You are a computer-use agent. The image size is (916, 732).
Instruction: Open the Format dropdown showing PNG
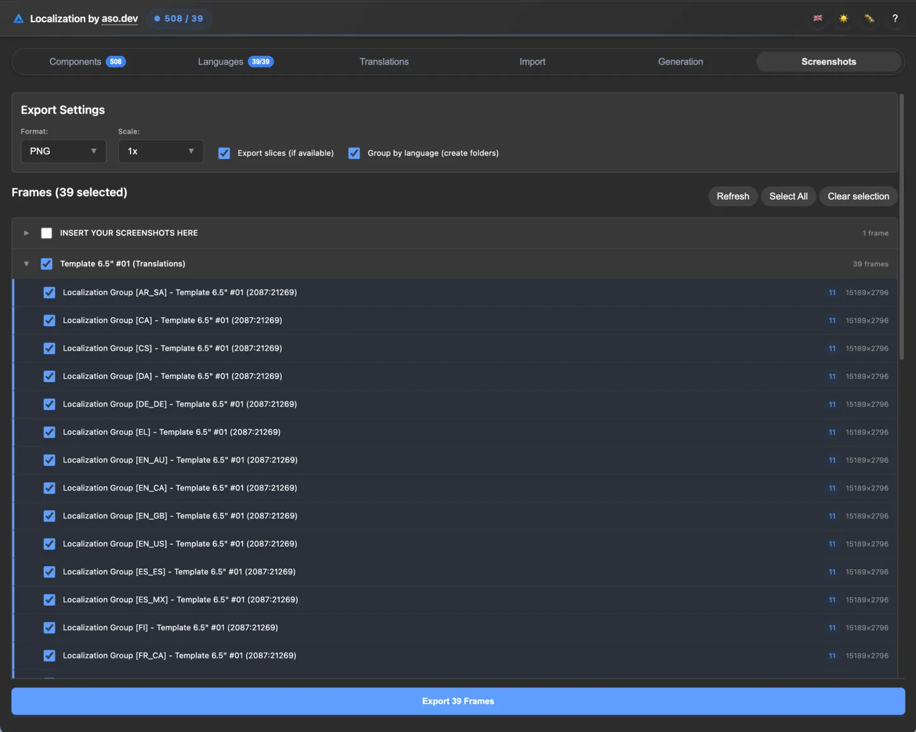(63, 151)
